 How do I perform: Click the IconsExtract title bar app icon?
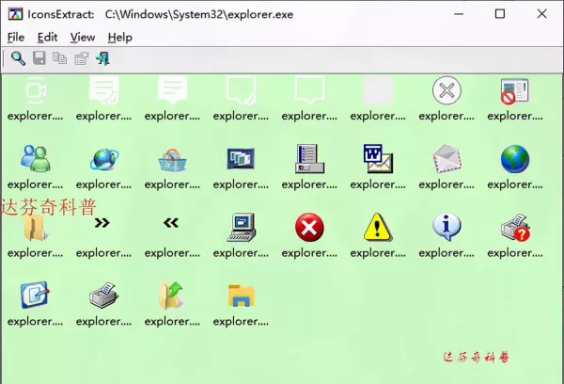coord(15,14)
